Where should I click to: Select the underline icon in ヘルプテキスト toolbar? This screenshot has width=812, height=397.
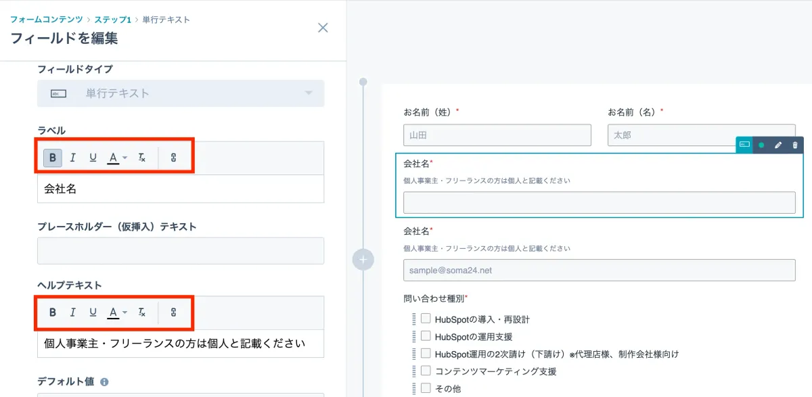tap(93, 312)
